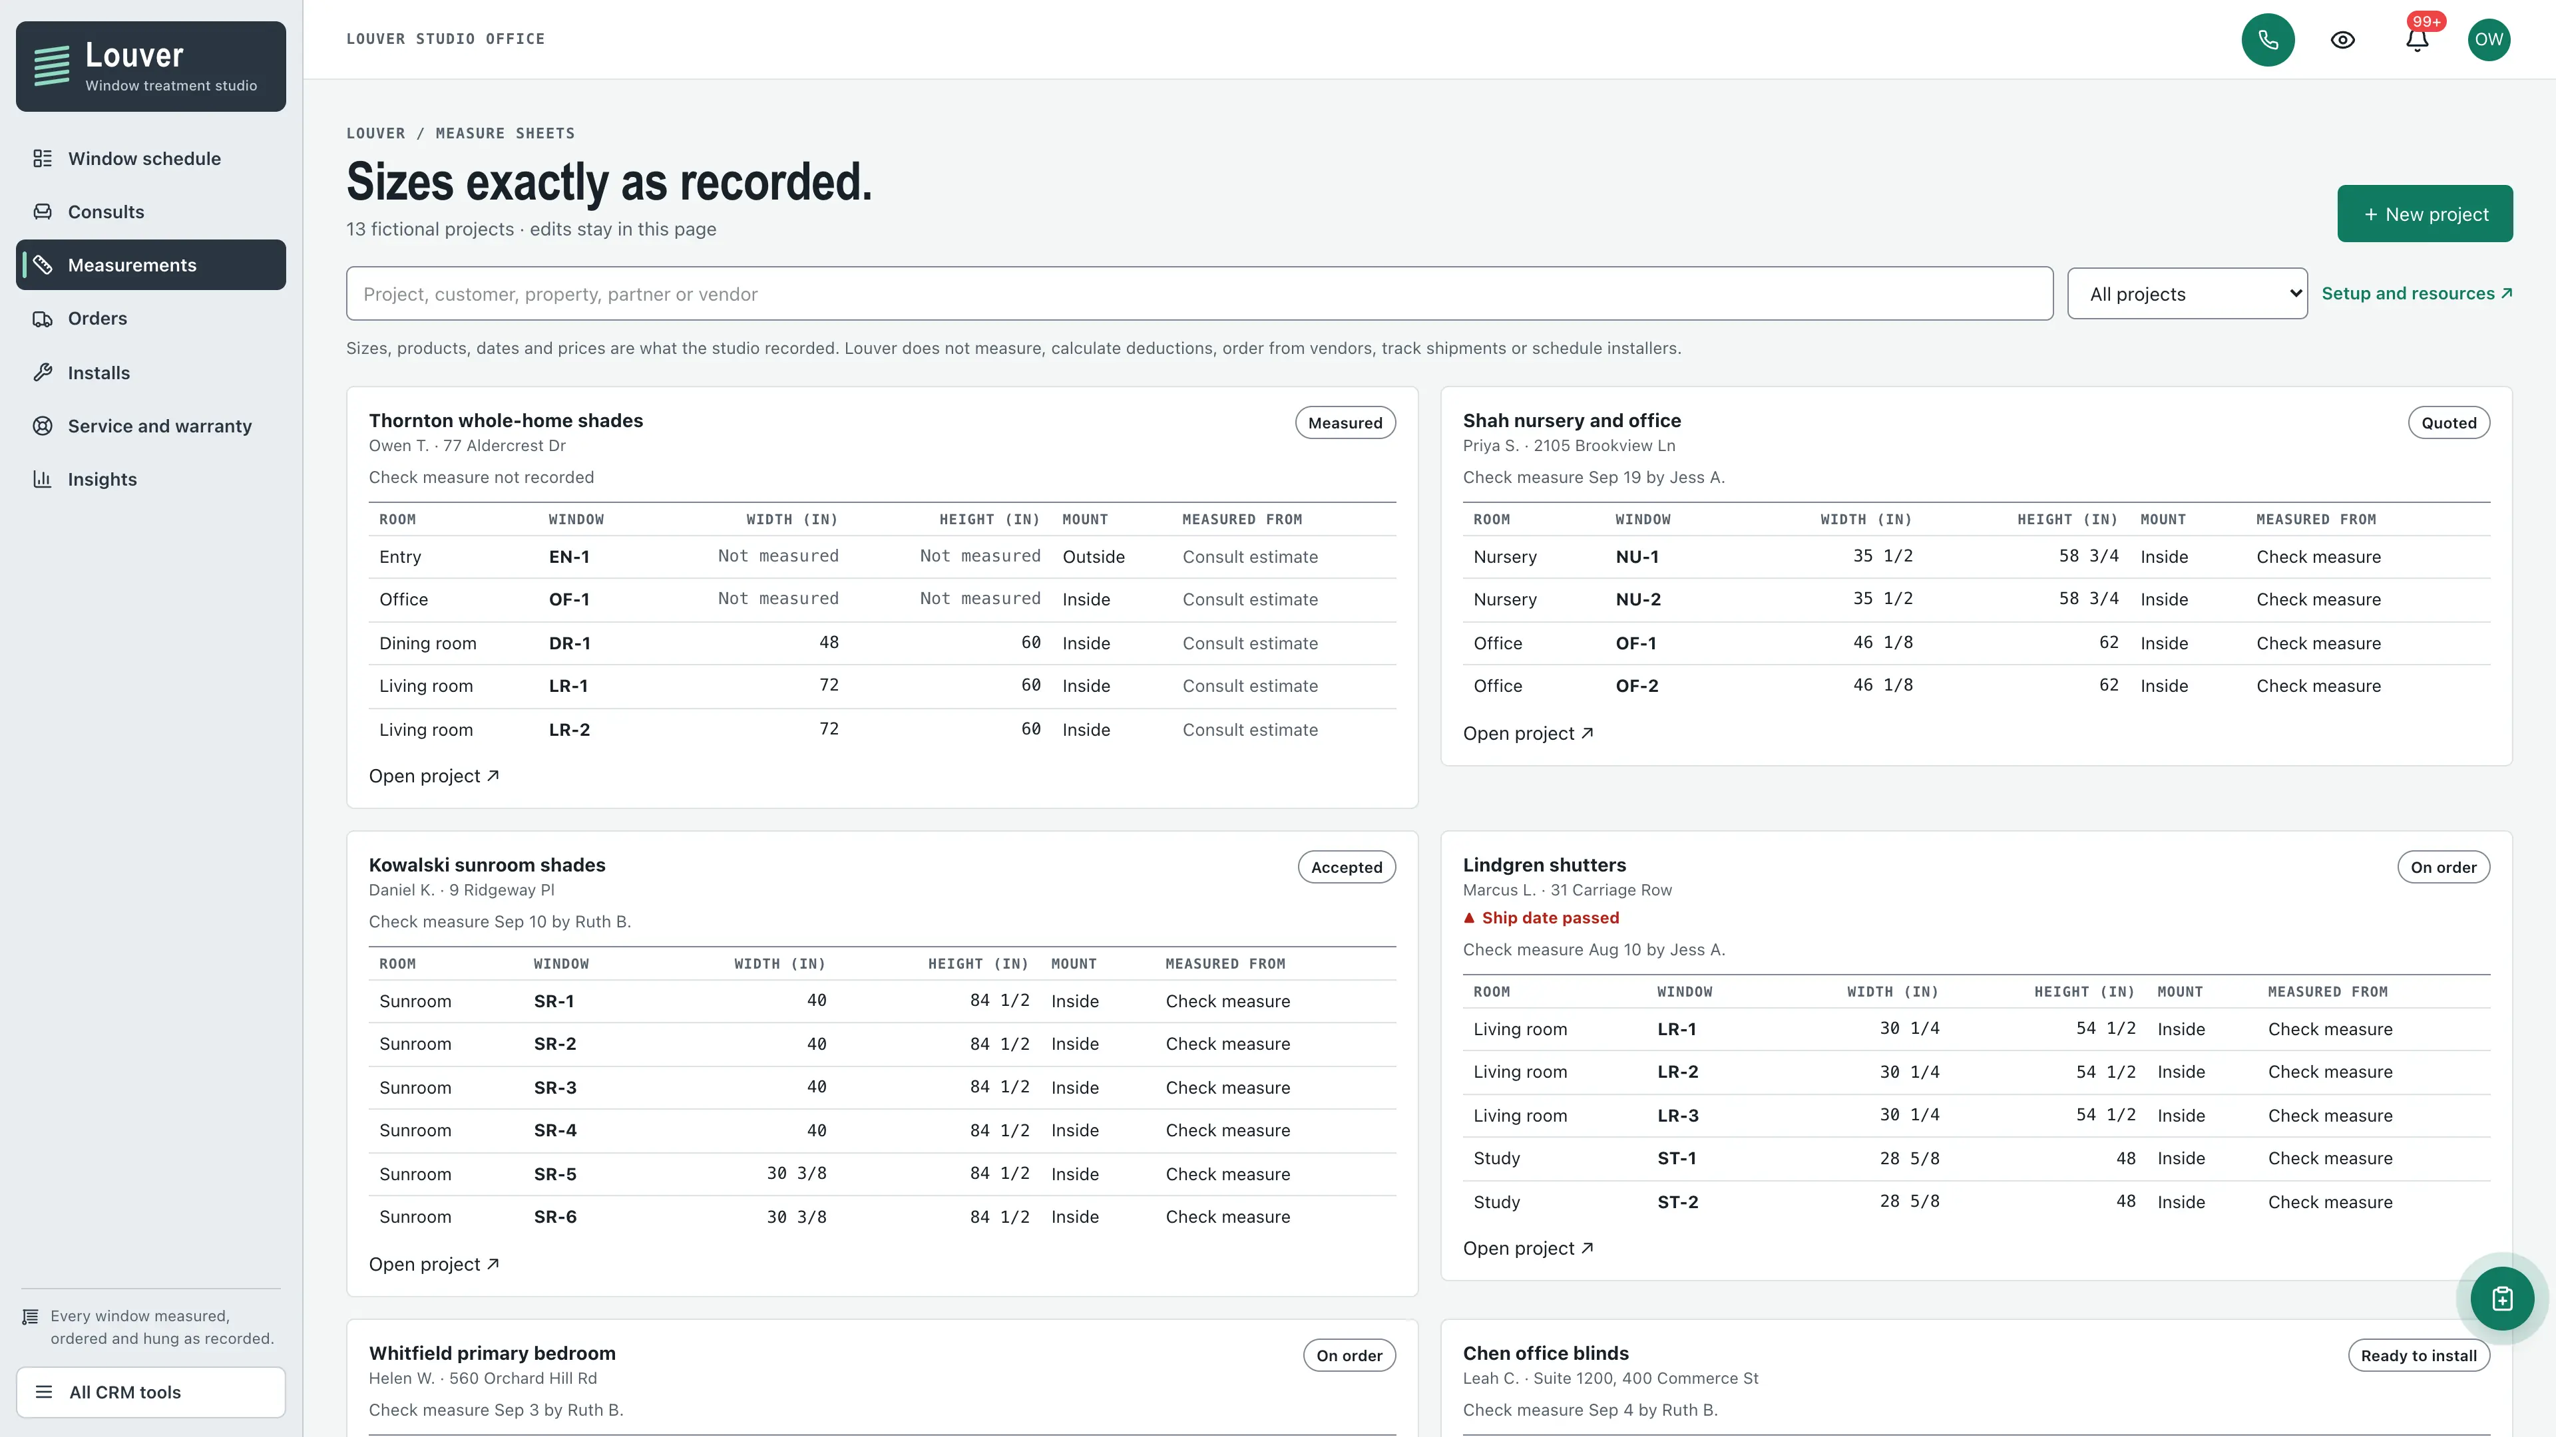The image size is (2556, 1437).
Task: Click the Consults sidebar icon
Action: pos(43,212)
